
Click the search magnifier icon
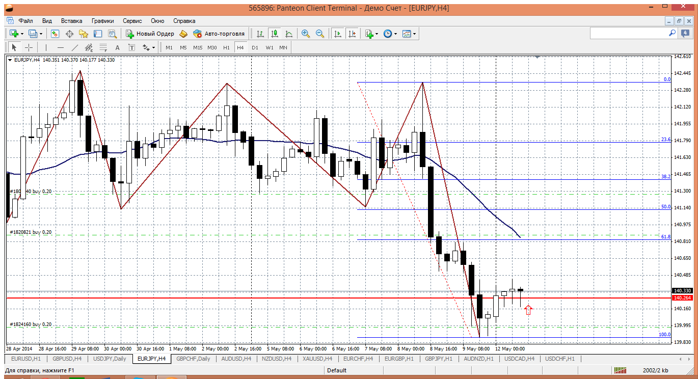[x=672, y=33]
